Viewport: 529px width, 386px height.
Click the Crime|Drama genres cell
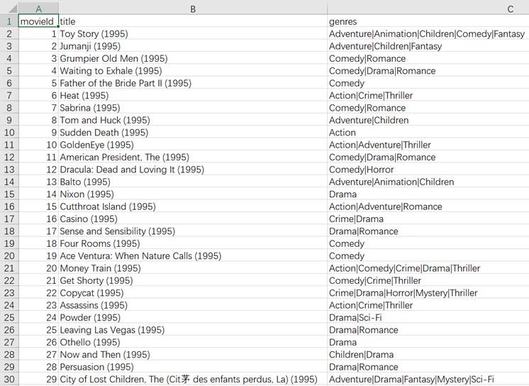click(428, 219)
